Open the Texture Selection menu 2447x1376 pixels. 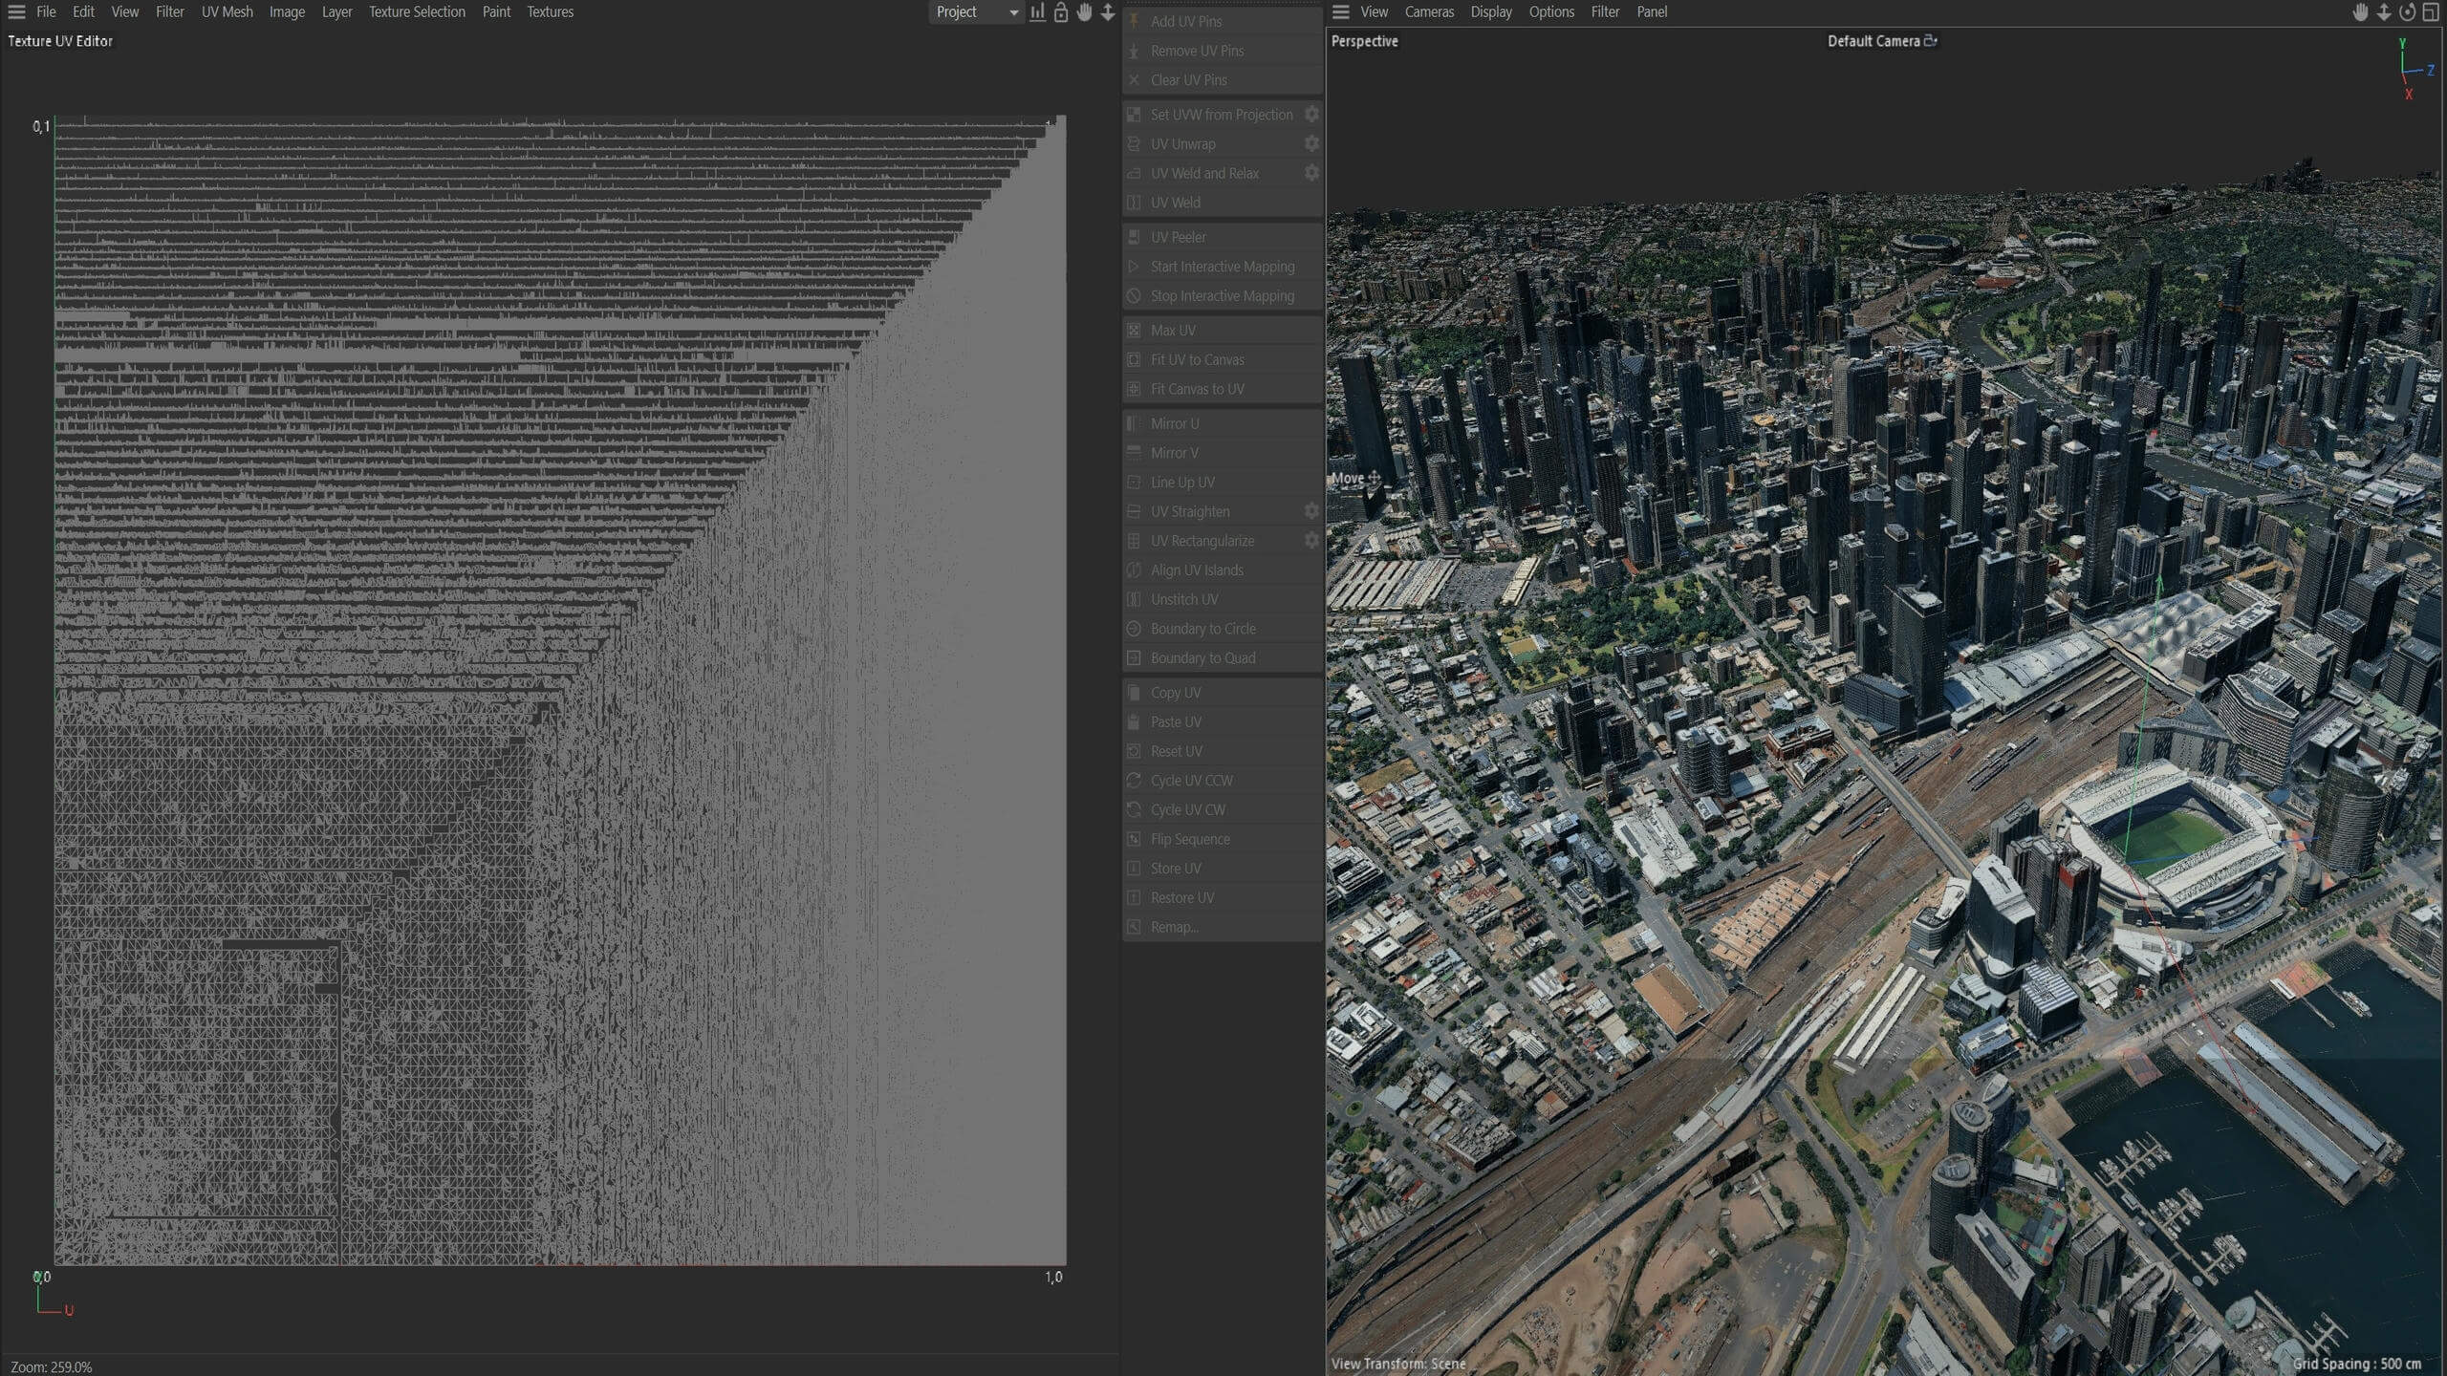point(417,12)
